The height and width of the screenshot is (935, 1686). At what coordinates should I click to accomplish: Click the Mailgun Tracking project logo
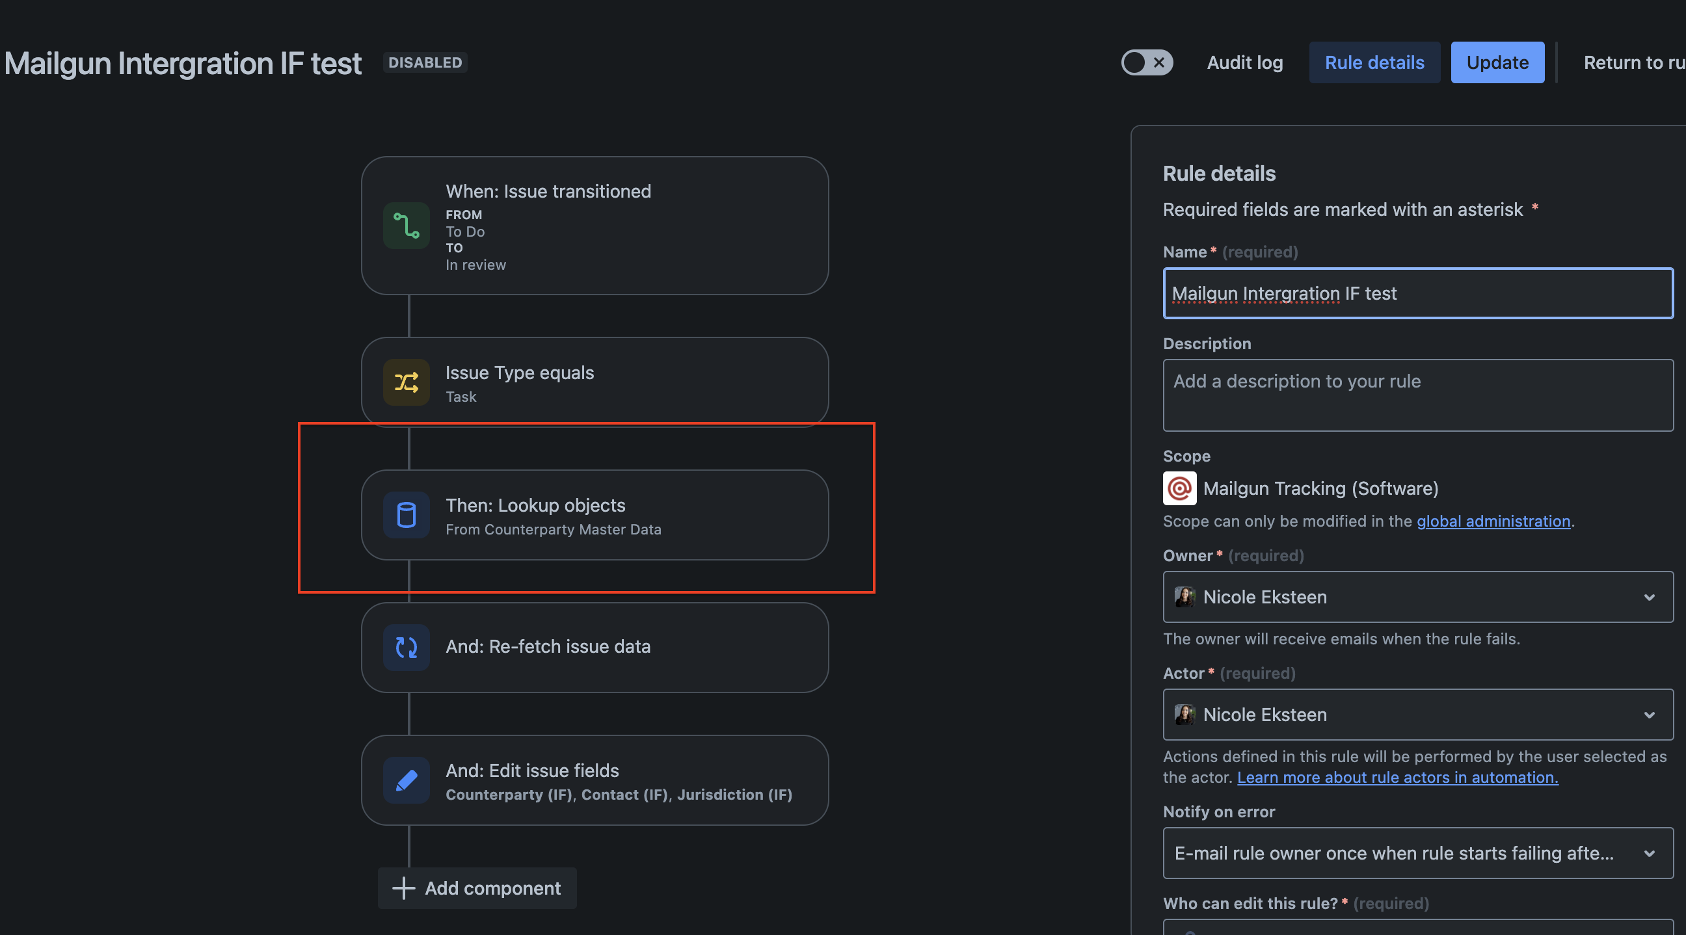(x=1179, y=488)
